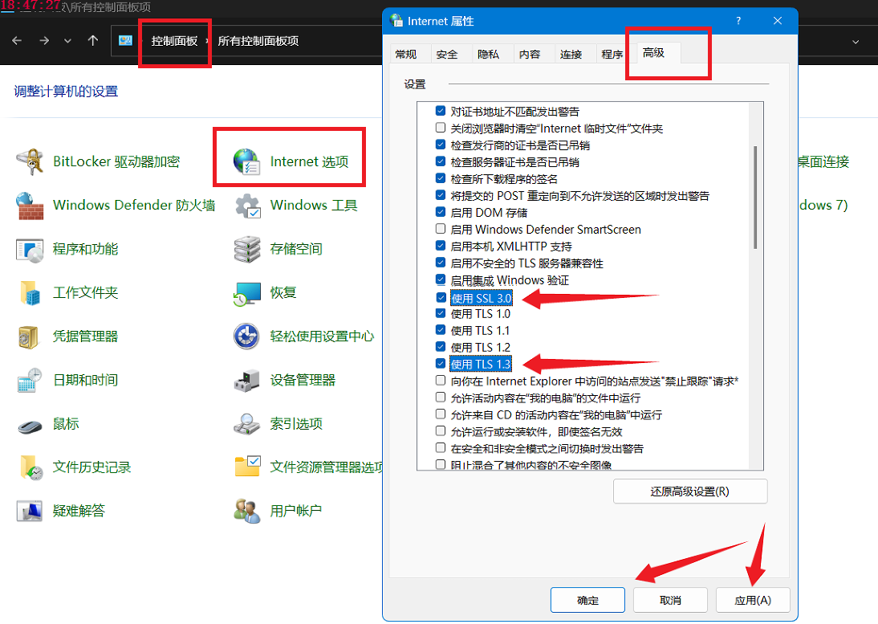The height and width of the screenshot is (624, 878).
Task: Open the 索引选项 icon
Action: tap(247, 424)
